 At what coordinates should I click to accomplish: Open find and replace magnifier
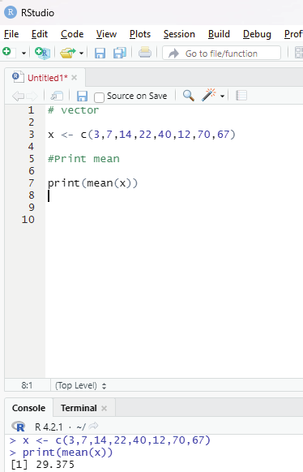[189, 96]
